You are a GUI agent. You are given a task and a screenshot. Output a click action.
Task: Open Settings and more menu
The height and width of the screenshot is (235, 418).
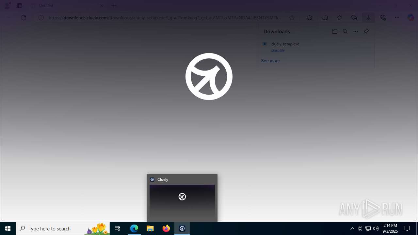tap(397, 18)
